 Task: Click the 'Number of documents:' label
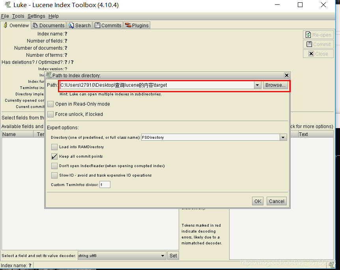(39, 48)
